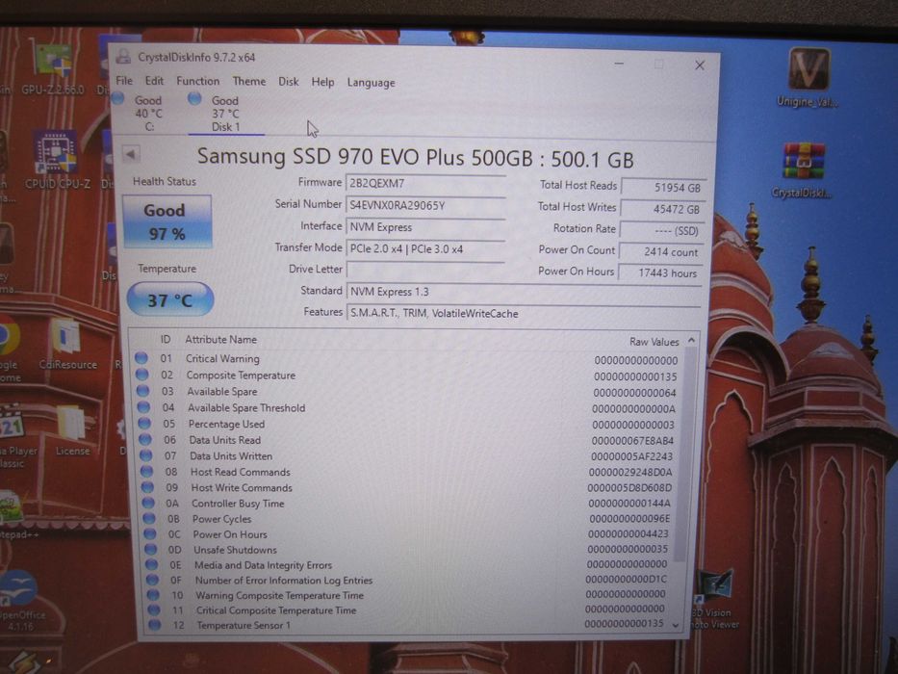The height and width of the screenshot is (674, 898).
Task: Click the Serial Number field
Action: pyautogui.click(x=425, y=205)
